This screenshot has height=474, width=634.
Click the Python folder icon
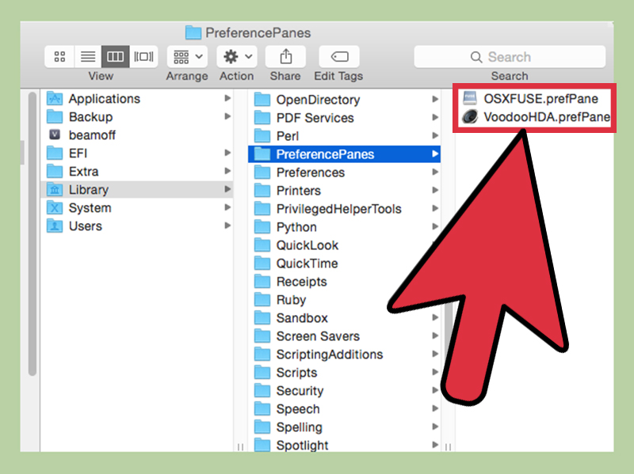(x=262, y=226)
